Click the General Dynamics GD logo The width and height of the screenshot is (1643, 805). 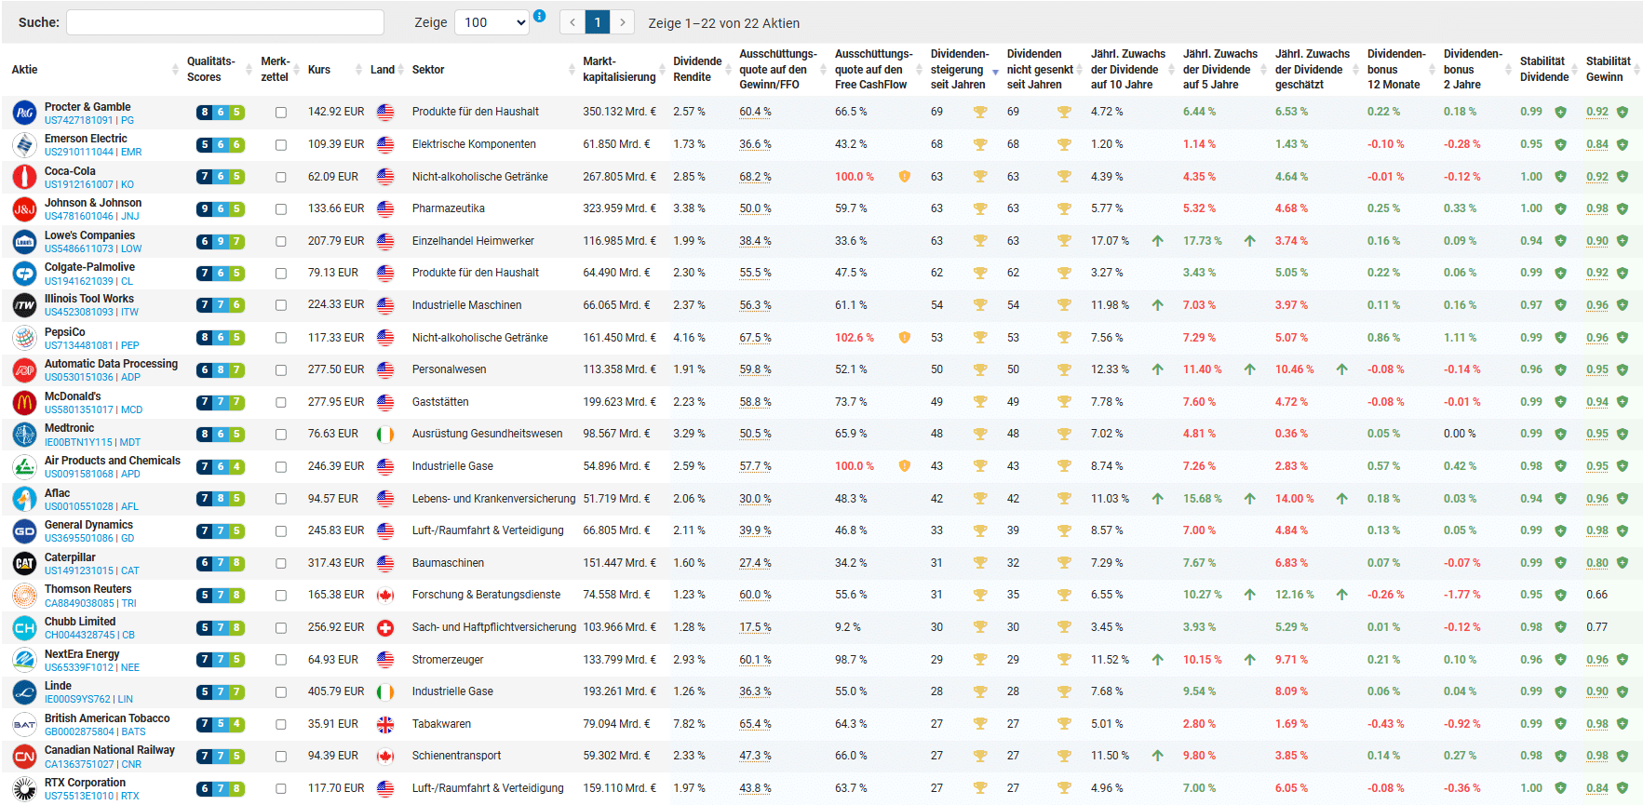pyautogui.click(x=24, y=531)
